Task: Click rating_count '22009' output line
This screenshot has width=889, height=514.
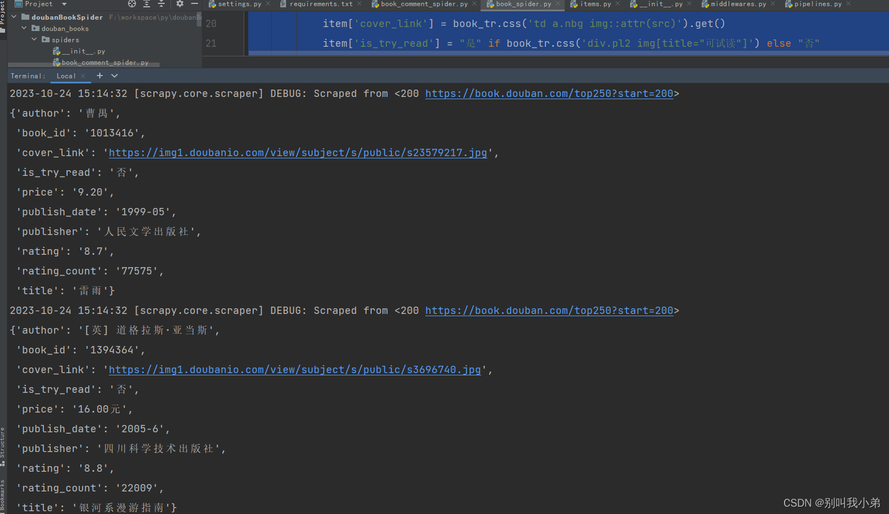Action: click(90, 488)
